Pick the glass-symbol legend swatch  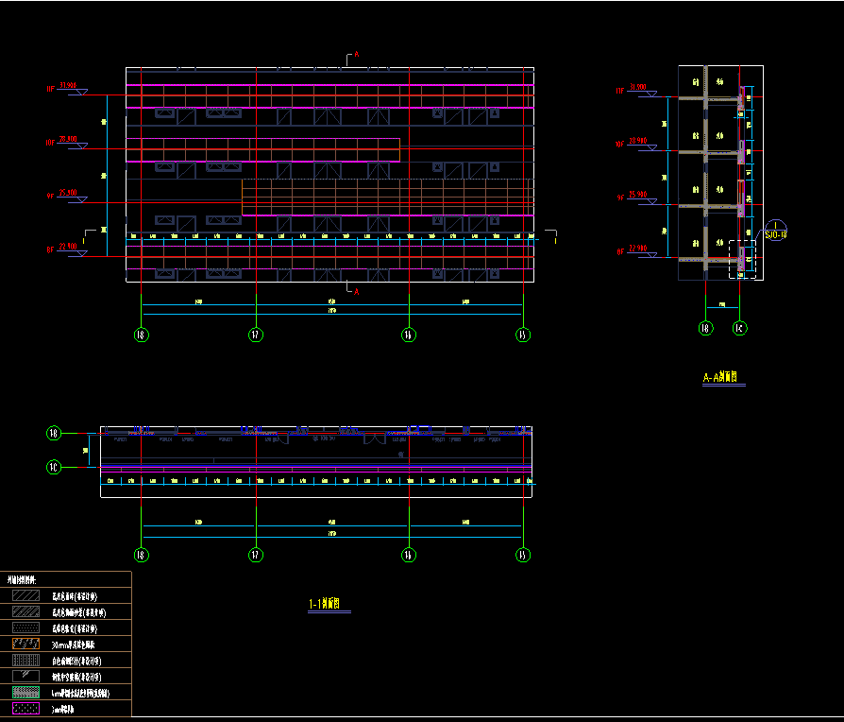(25, 677)
